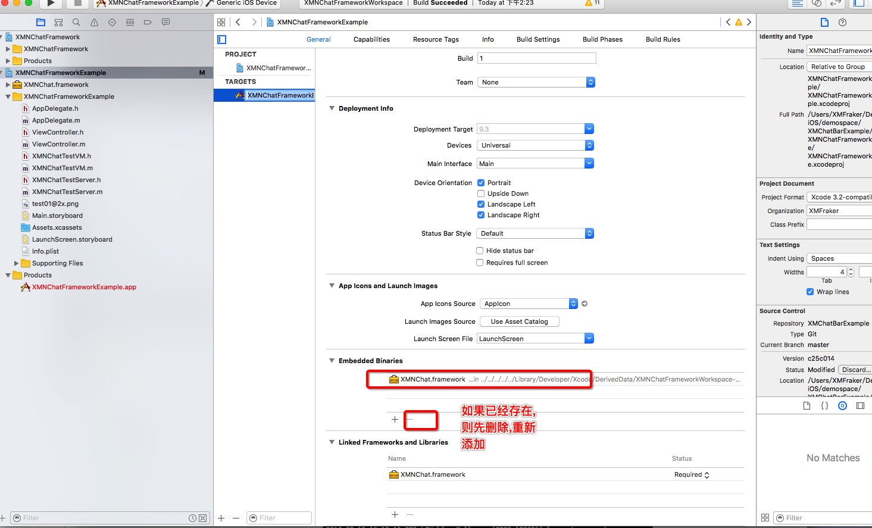Image resolution: width=872 pixels, height=528 pixels.
Task: Open the Debug navigator icon
Action: pos(130,22)
